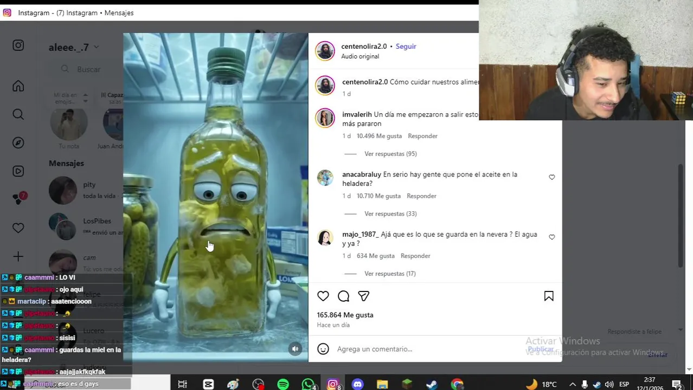Open Paint palette app in taskbar

233,384
